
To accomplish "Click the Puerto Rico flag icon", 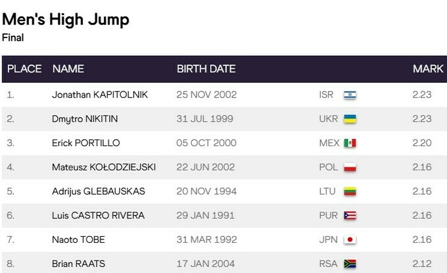I will tap(350, 216).
